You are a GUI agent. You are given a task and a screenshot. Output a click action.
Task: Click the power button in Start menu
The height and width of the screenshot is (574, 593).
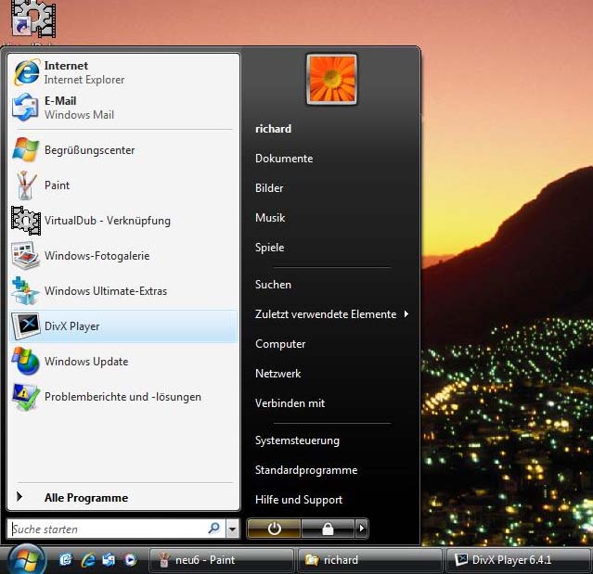point(274,529)
